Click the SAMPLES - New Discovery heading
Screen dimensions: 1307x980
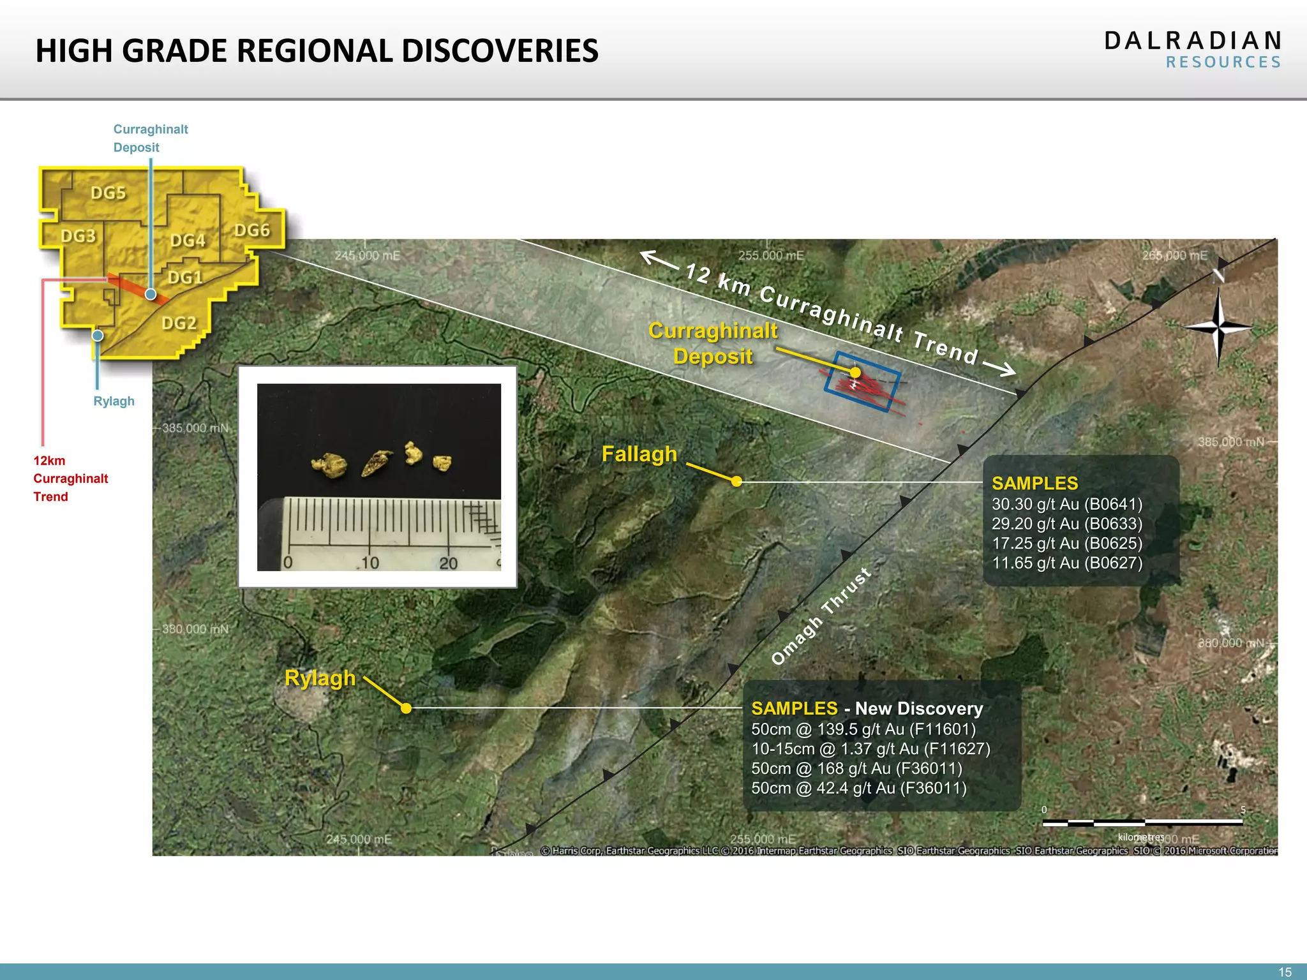(867, 709)
